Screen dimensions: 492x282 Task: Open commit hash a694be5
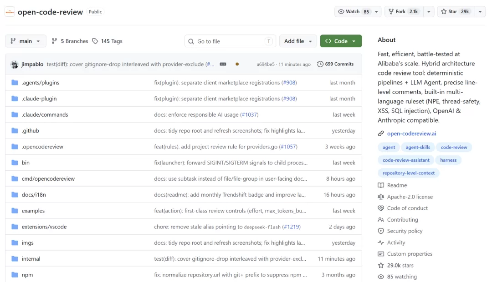tap(266, 64)
